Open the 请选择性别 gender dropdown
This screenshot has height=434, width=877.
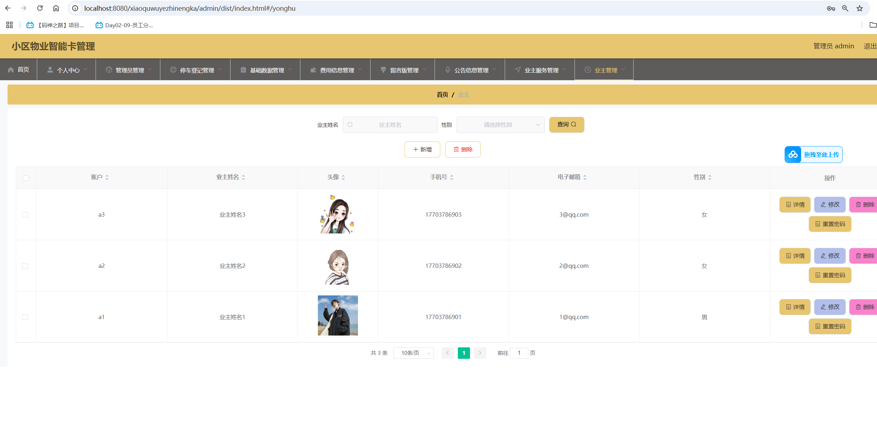[500, 125]
